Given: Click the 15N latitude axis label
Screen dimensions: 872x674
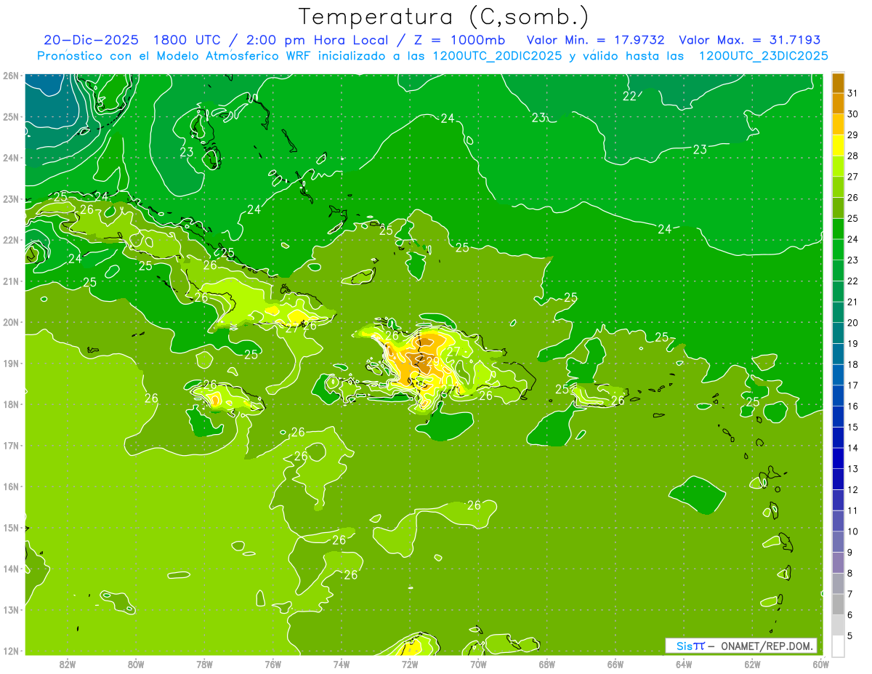Looking at the screenshot, I should pos(10,528).
